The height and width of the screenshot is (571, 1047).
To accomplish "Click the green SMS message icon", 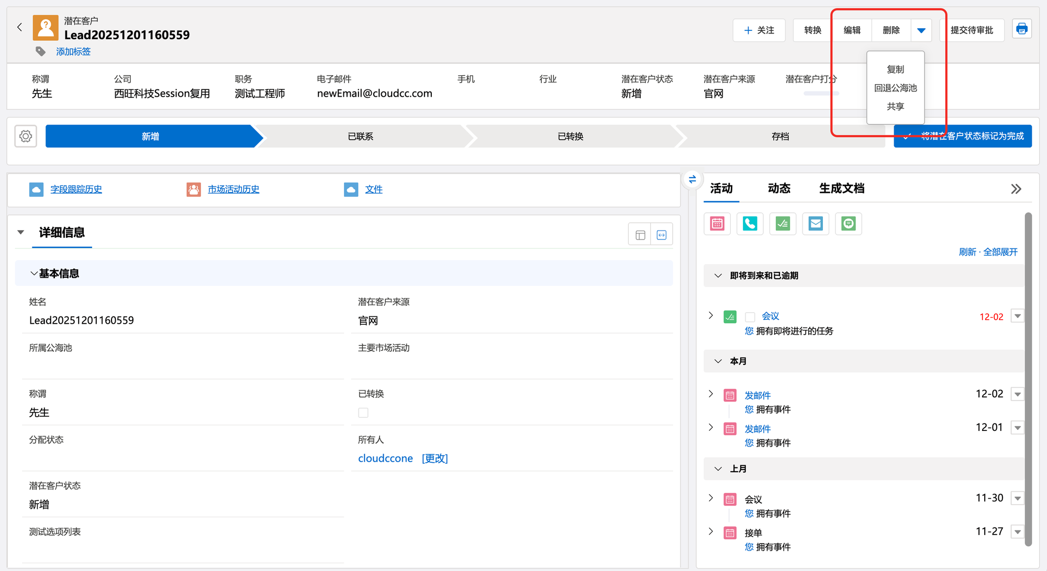I will 848,224.
